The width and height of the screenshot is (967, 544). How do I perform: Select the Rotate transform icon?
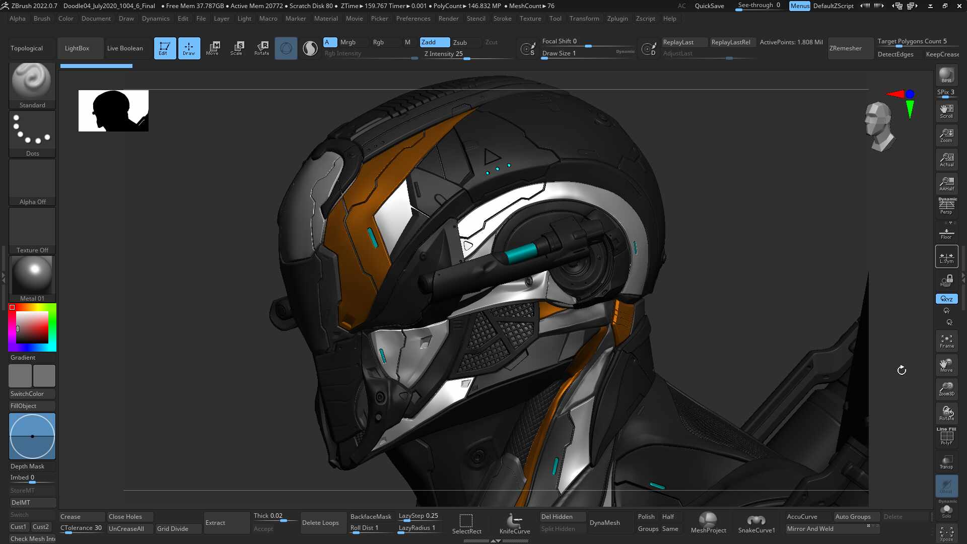tap(262, 48)
